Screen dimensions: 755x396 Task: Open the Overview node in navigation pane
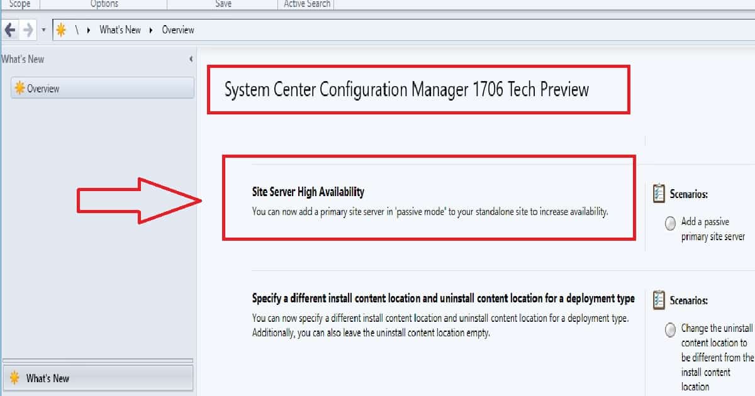[x=103, y=88]
